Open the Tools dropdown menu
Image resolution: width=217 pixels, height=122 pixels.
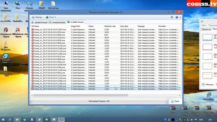(x=51, y=17)
